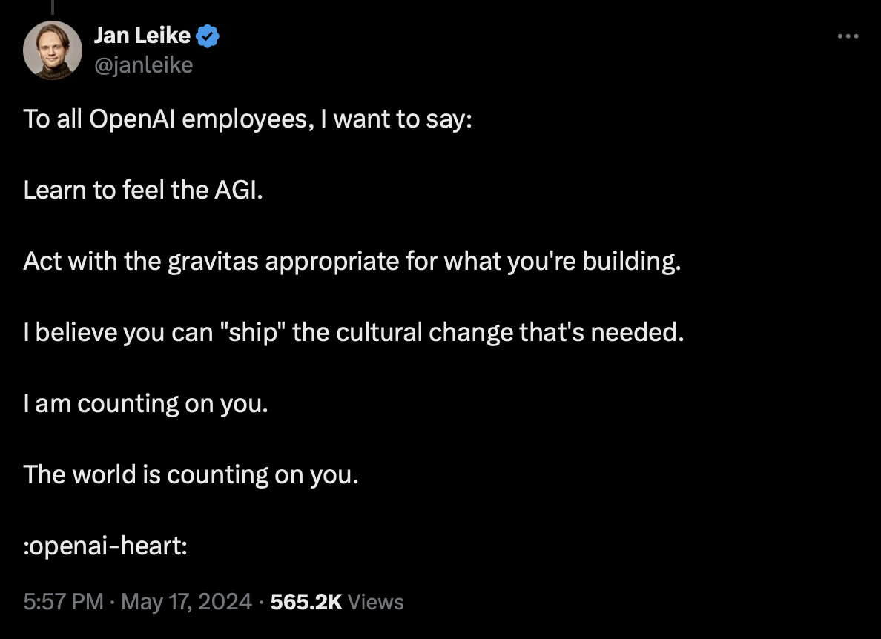Click the May 17, 2024 date
Viewport: 881px width, 639px height.
(186, 602)
